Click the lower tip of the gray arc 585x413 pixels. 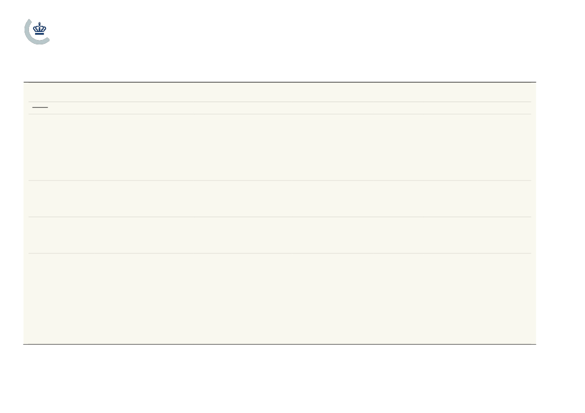point(47,40)
